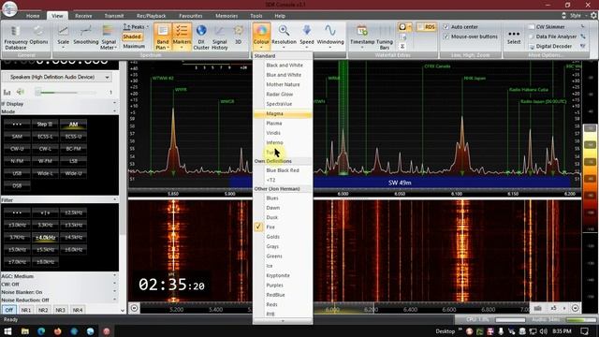Select noise reduction NR1
This screenshot has width=599, height=337.
click(25, 310)
